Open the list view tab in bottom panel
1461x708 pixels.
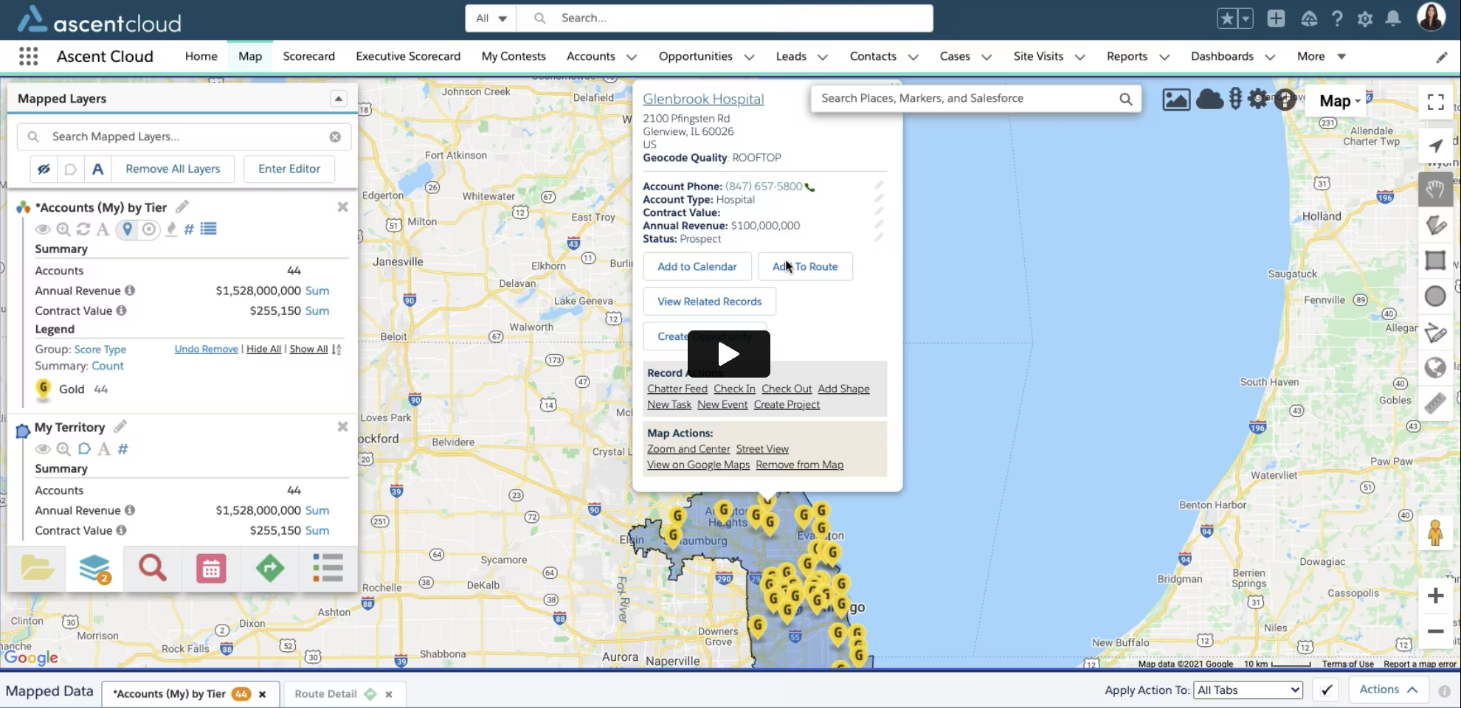[x=328, y=569]
